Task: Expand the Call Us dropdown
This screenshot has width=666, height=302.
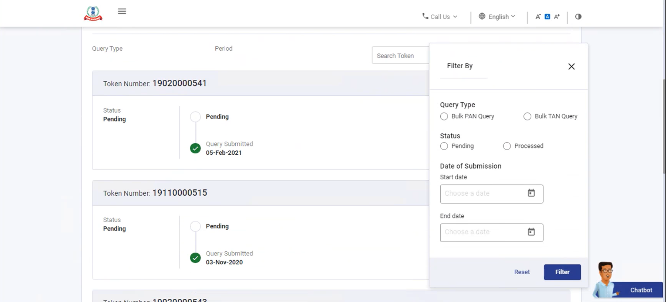Action: pos(440,17)
